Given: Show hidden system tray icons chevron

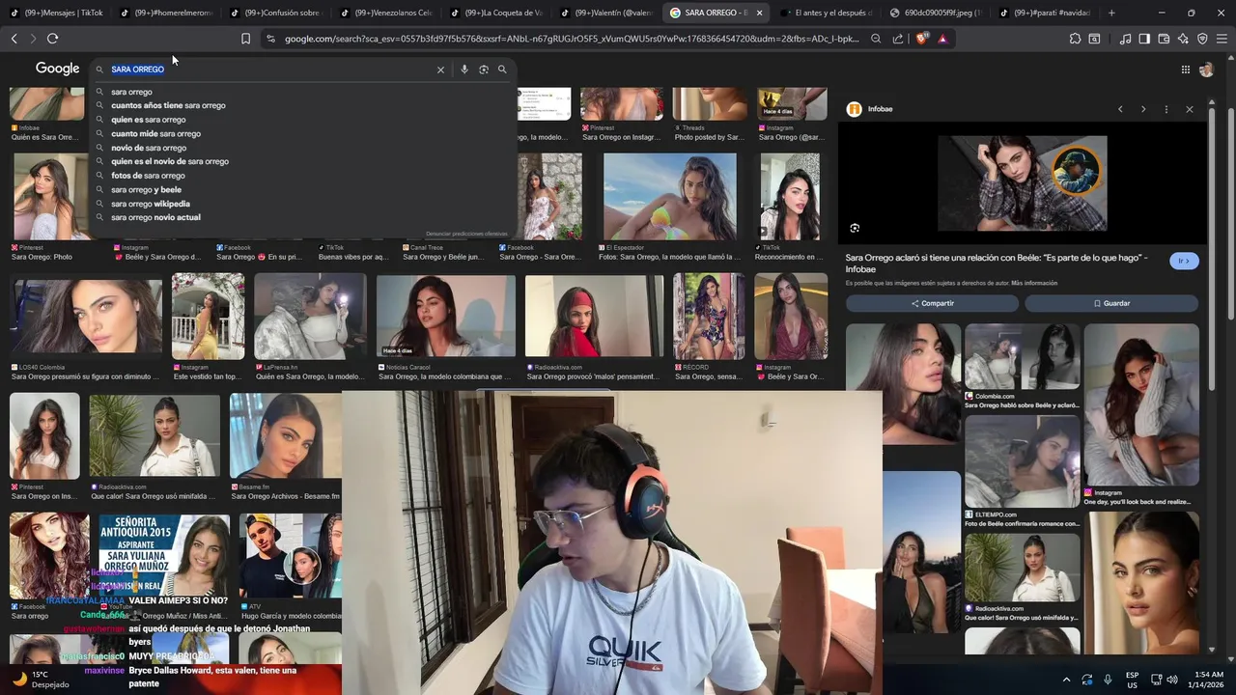Looking at the screenshot, I should 1066,680.
